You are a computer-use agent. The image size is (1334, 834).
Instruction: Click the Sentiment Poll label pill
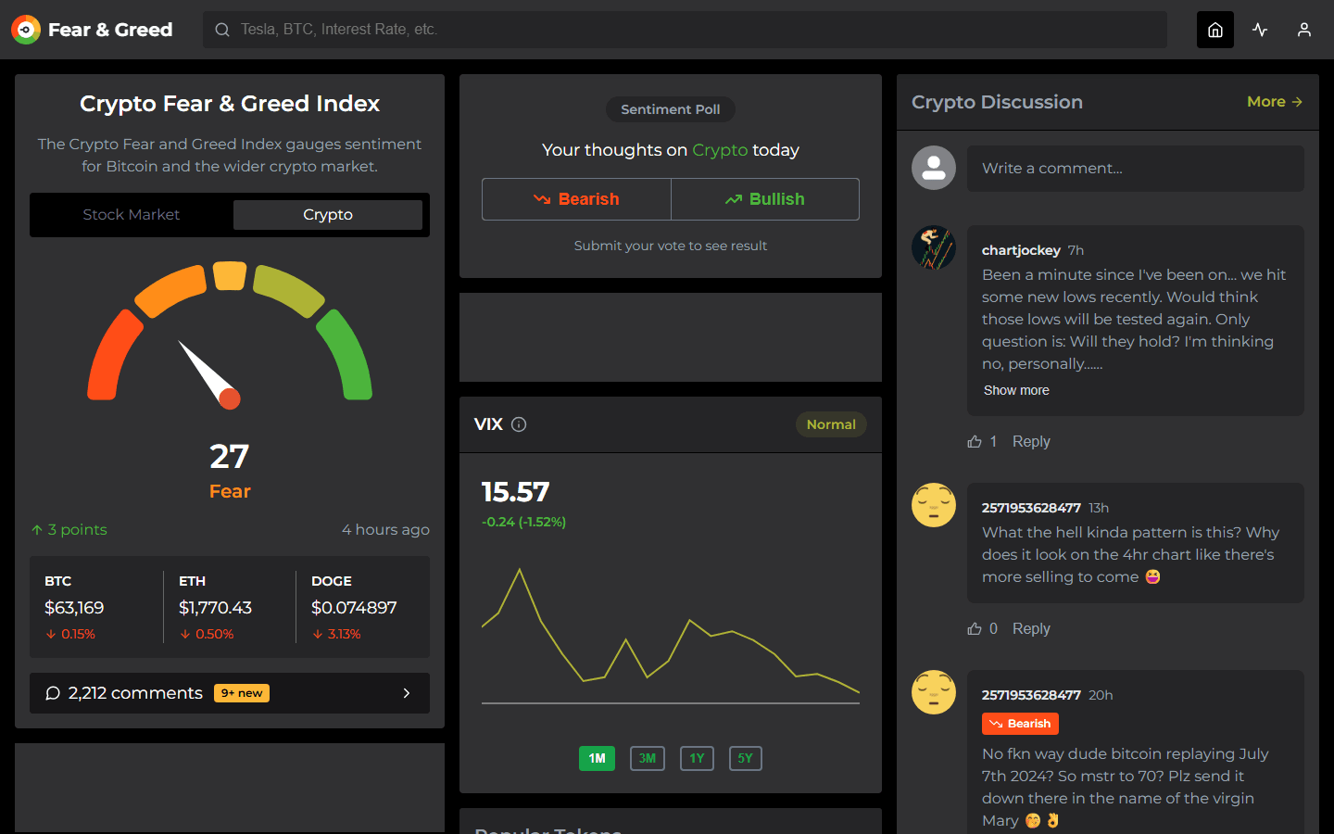[671, 109]
